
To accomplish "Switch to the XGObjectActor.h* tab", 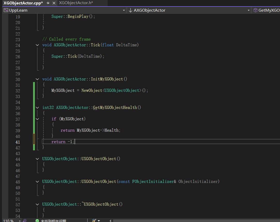I will tap(76, 3).
